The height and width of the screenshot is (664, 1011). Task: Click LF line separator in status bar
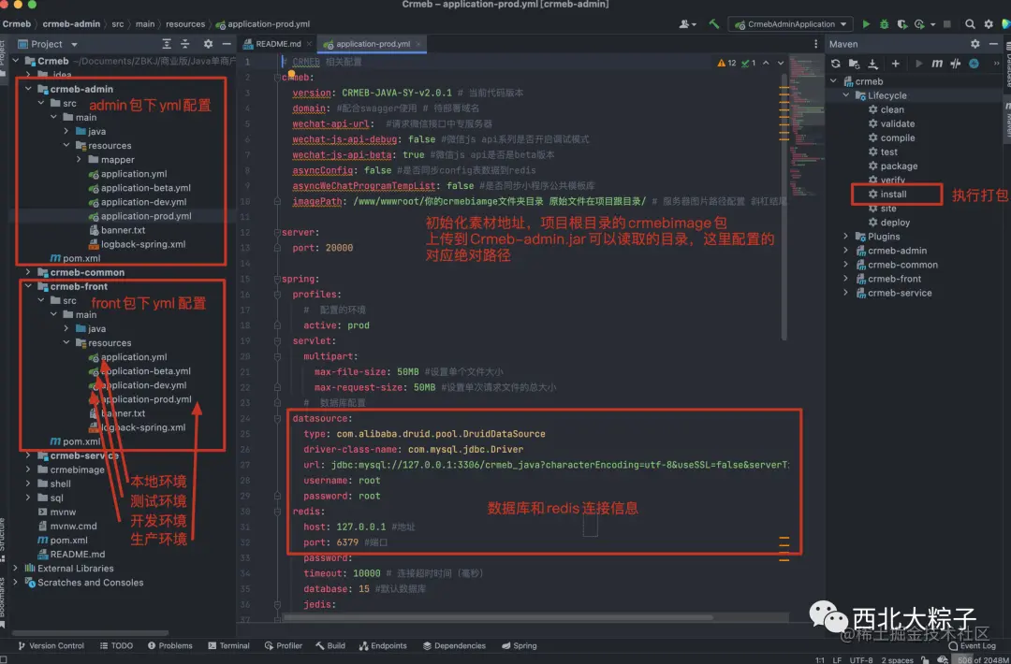click(x=837, y=660)
